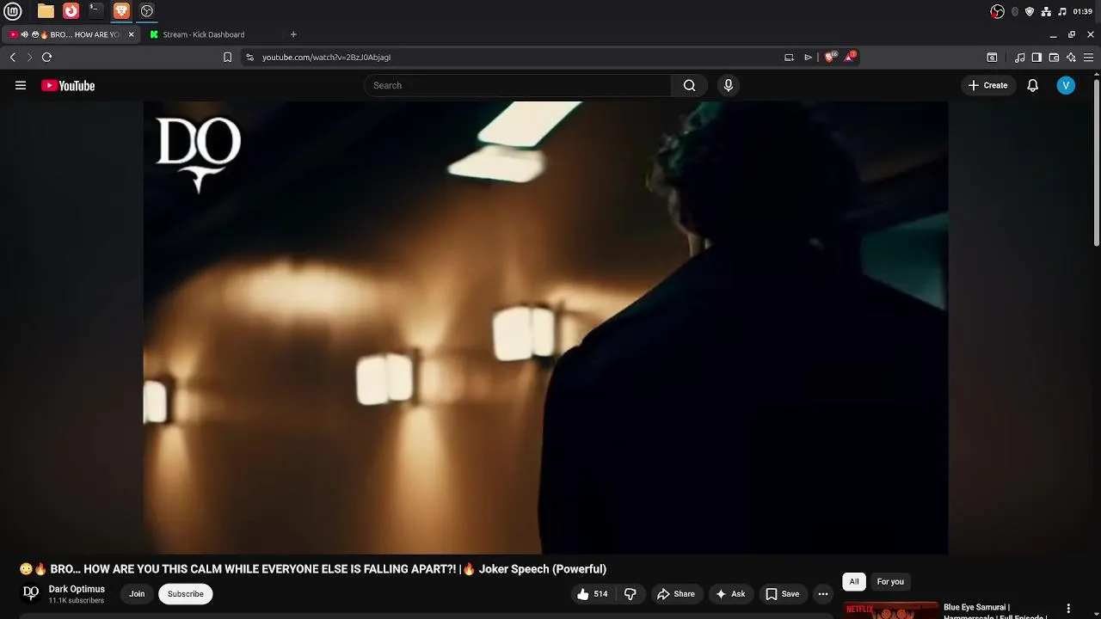Share the video
The image size is (1101, 619).
(676, 594)
